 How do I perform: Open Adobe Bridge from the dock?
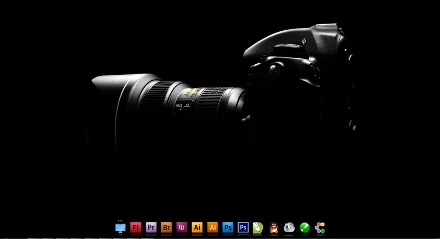click(x=167, y=227)
